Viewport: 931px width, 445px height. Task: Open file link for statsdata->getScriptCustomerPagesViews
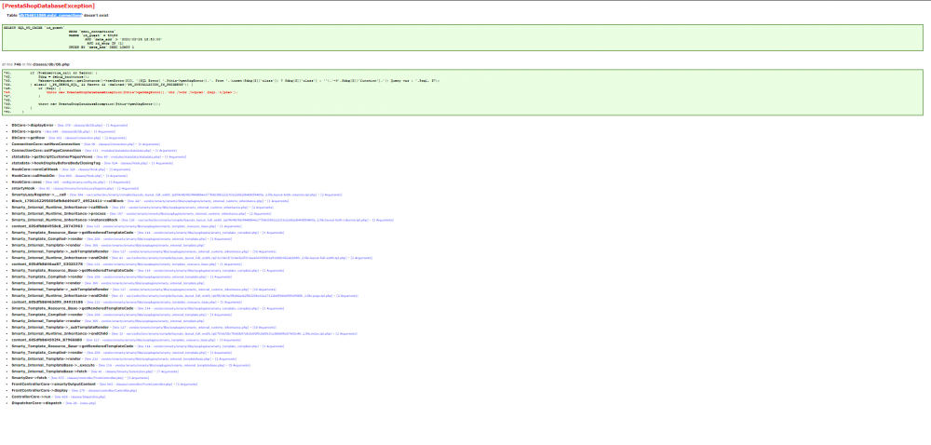128,156
